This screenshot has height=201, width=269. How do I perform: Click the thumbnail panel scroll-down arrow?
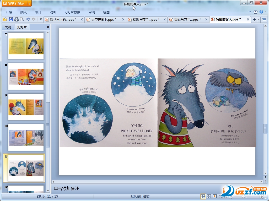pyautogui.click(x=48, y=191)
